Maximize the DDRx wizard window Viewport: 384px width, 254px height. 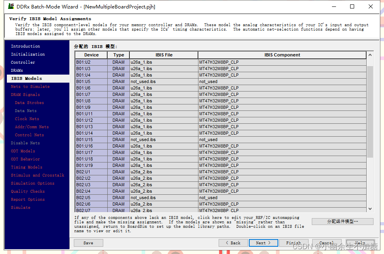pos(352,6)
